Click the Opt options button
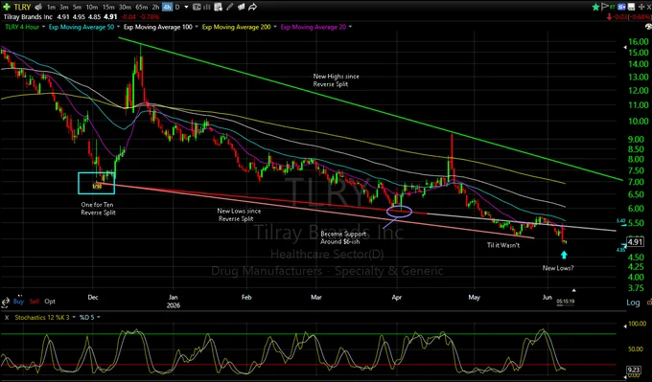652x382 pixels. (50, 302)
